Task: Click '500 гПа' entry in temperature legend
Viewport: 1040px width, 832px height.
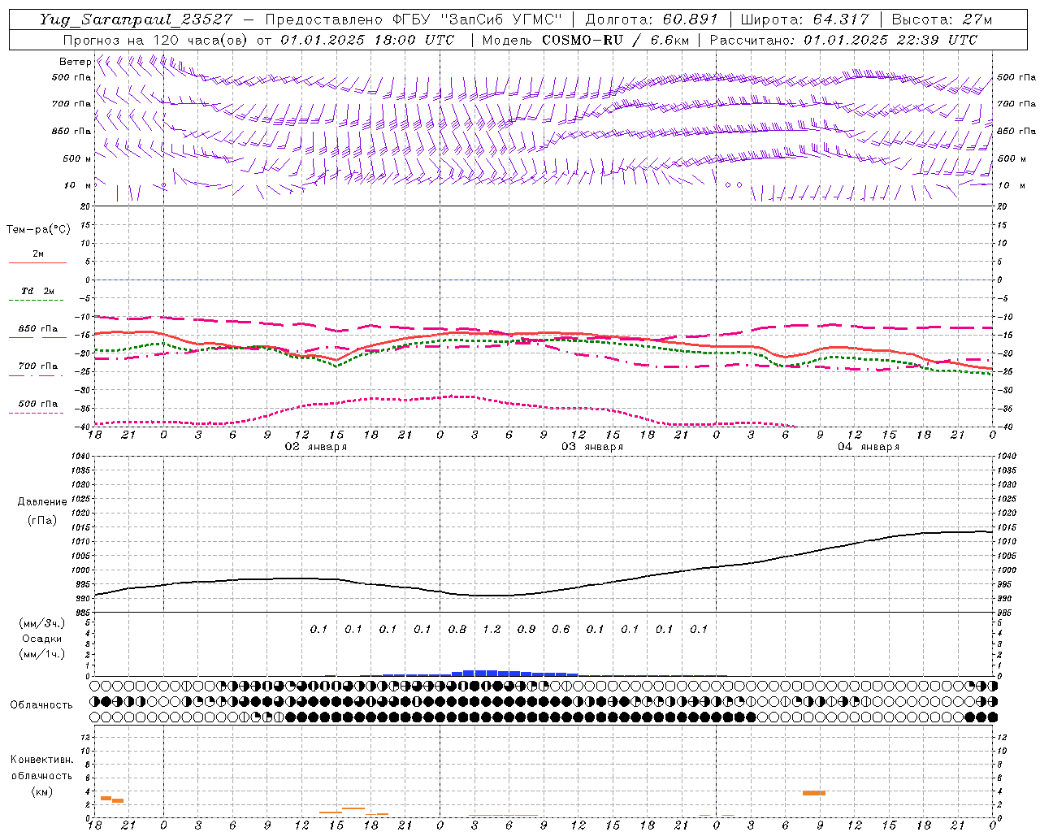Action: (37, 404)
